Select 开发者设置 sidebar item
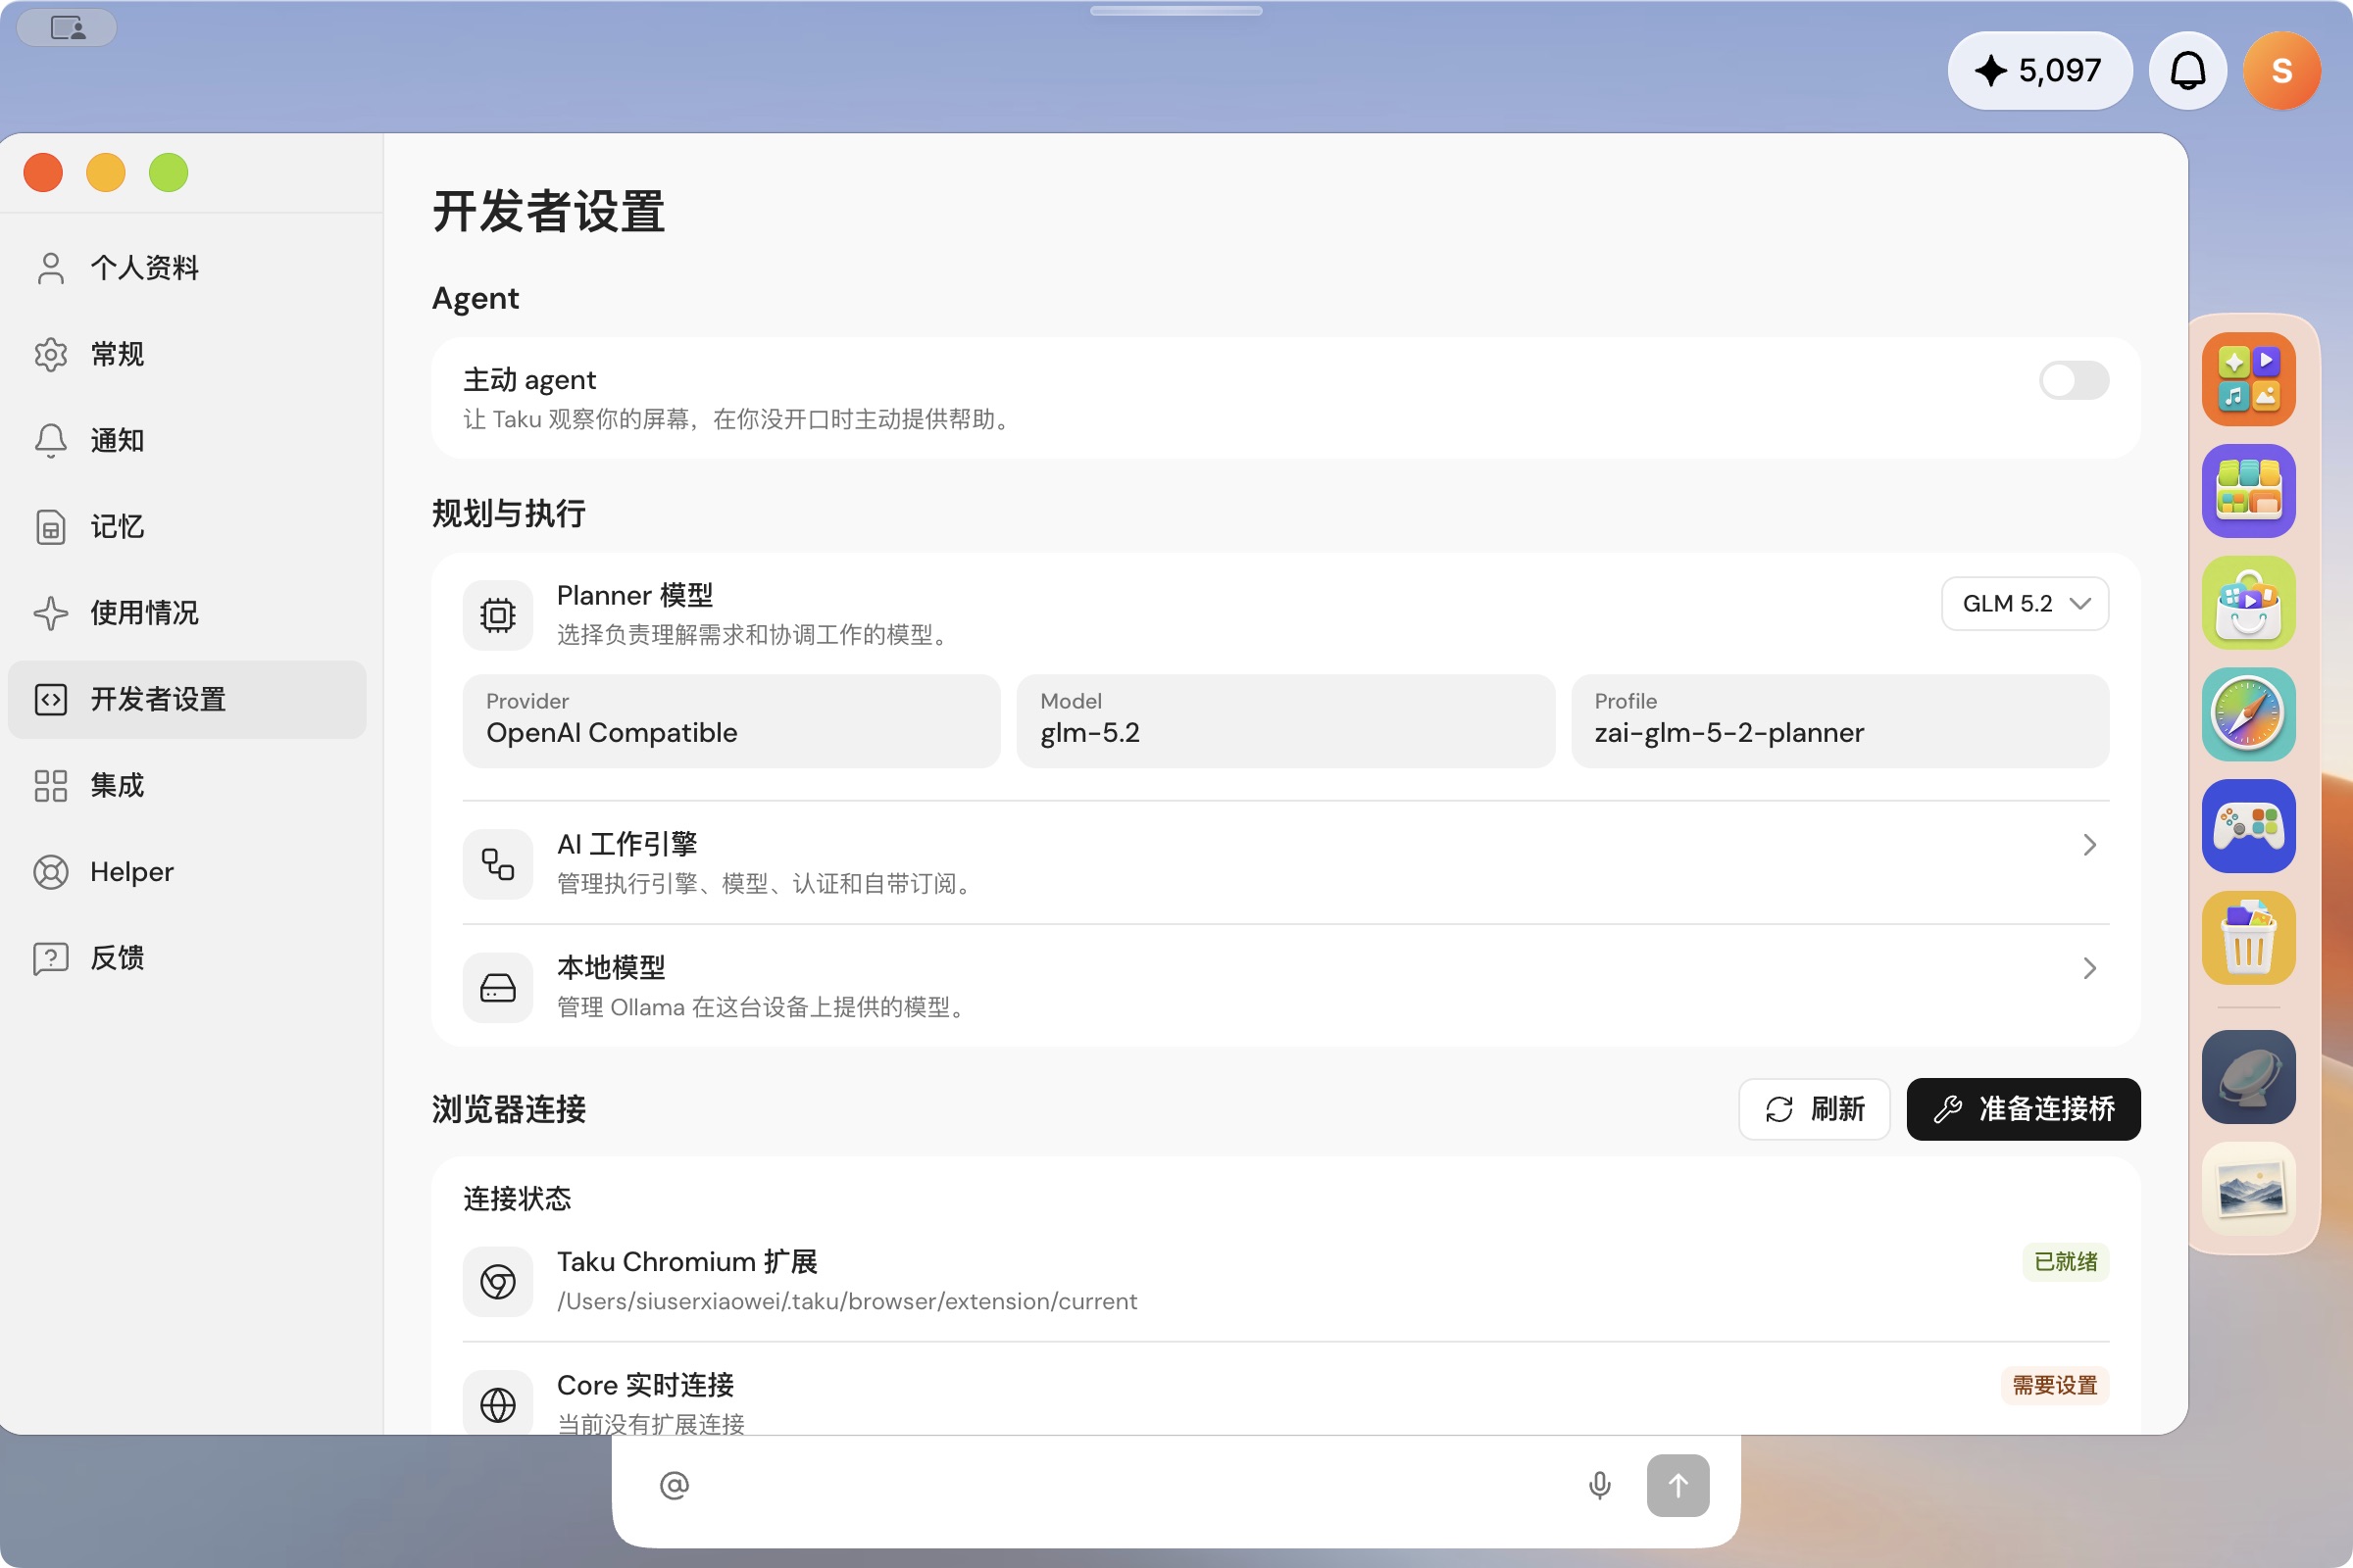The width and height of the screenshot is (2353, 1568). (x=187, y=699)
